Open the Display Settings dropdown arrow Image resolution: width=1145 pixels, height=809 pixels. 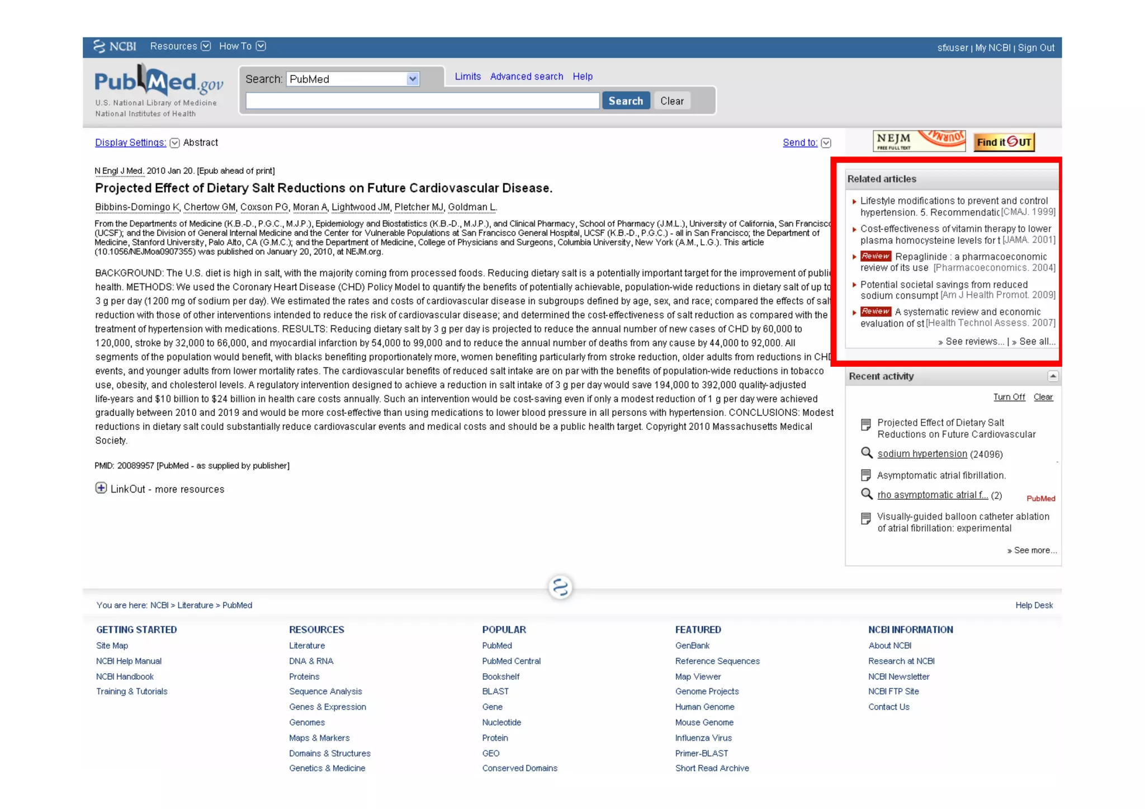174,143
